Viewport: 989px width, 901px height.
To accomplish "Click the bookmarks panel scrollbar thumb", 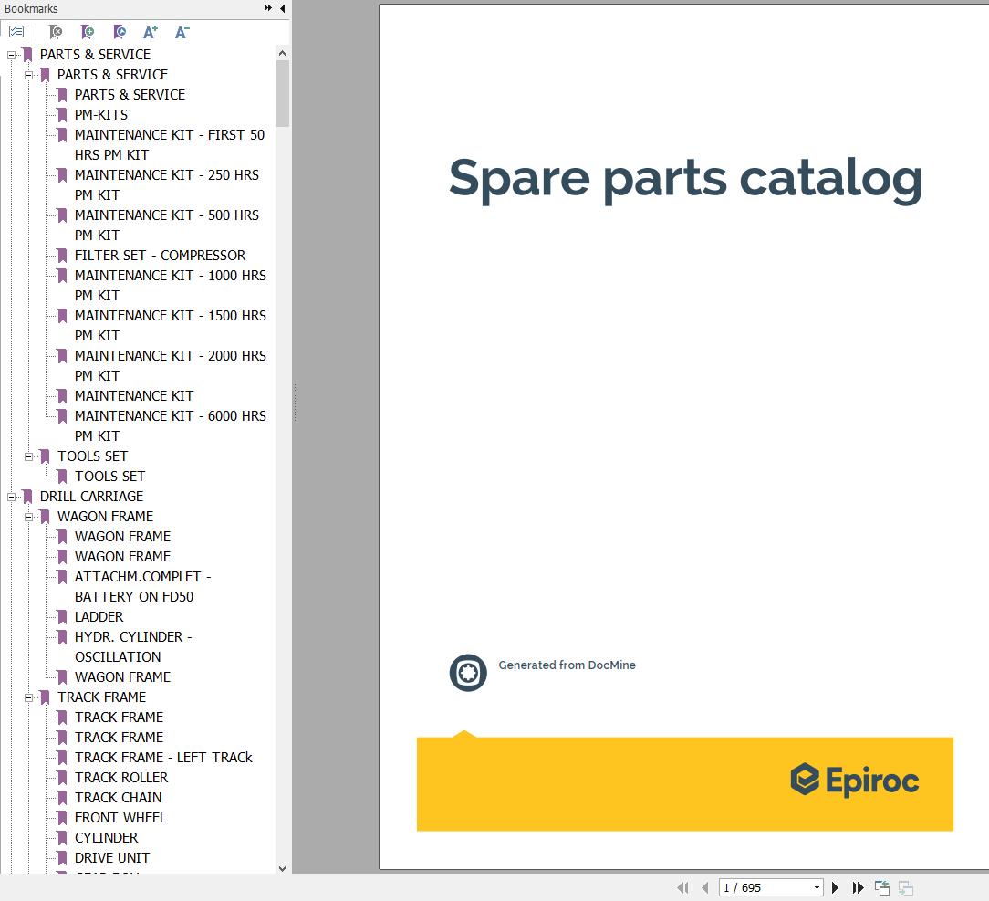I will [x=282, y=93].
